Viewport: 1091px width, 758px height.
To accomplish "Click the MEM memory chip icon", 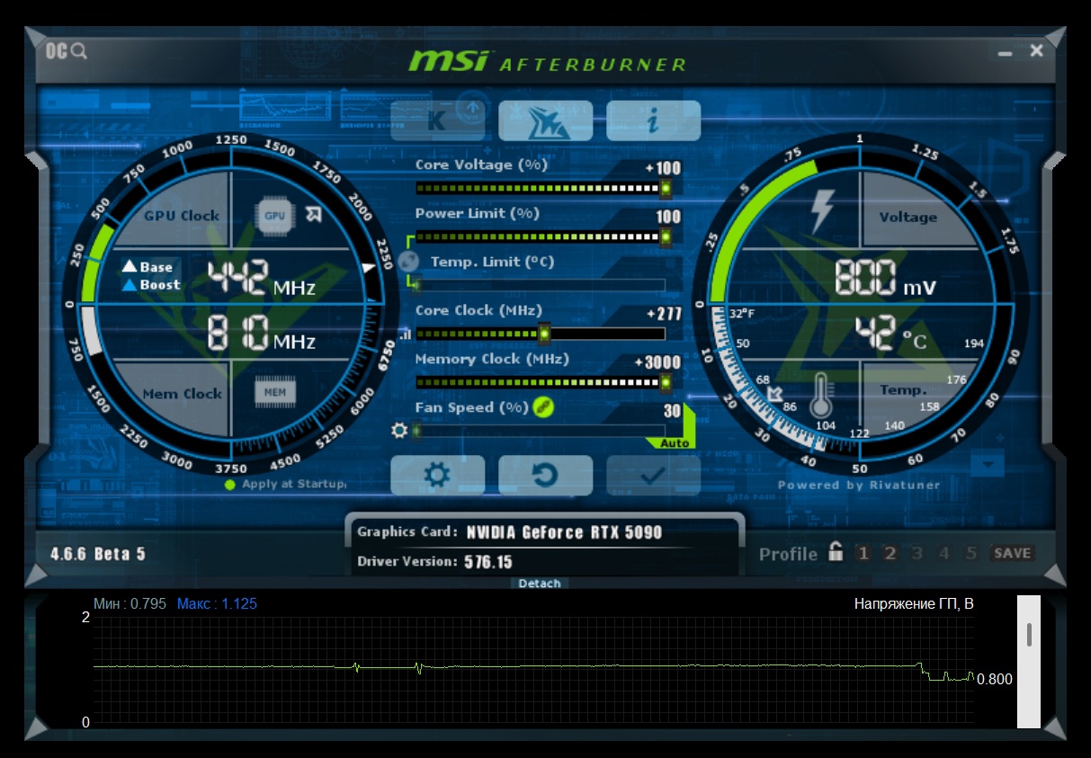I will tap(275, 393).
